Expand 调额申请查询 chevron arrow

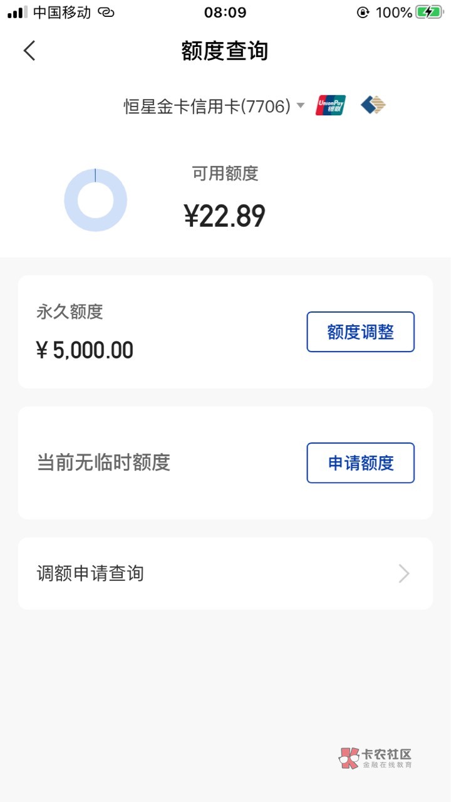tap(404, 573)
